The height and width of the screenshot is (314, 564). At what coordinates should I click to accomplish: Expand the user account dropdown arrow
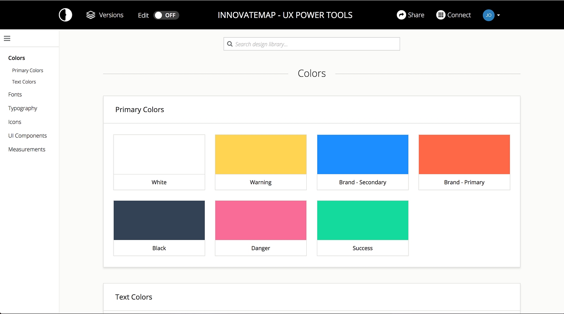point(498,15)
